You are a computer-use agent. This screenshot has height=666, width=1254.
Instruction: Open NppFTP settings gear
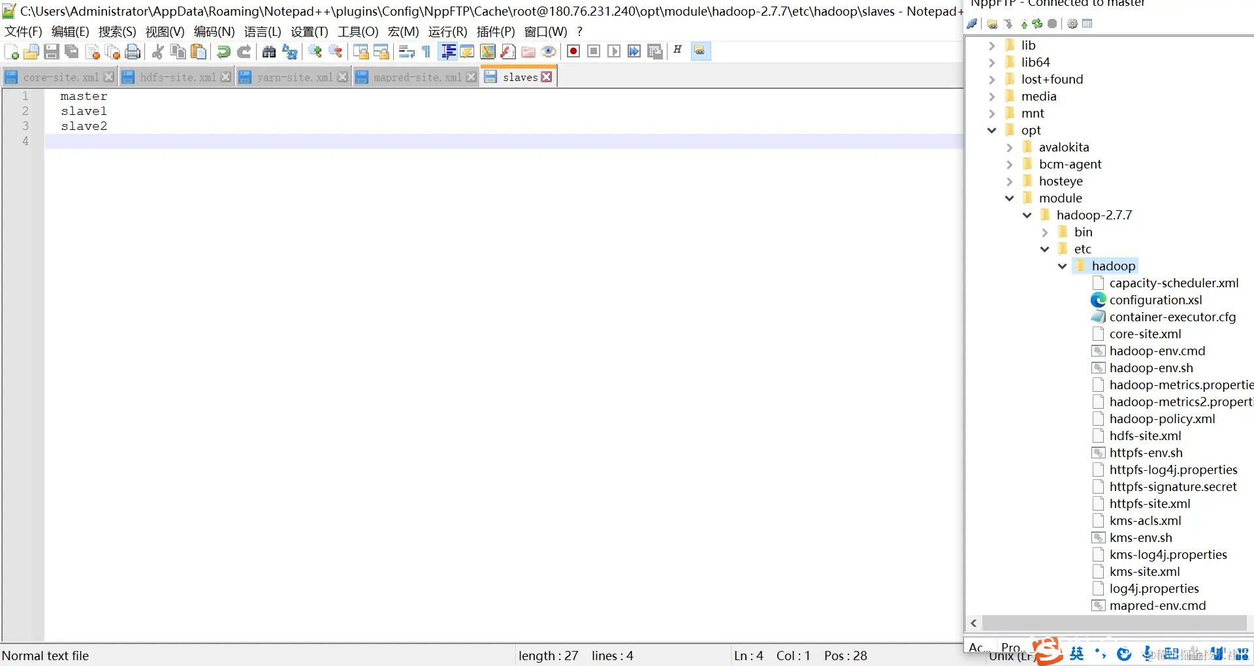click(x=1072, y=24)
